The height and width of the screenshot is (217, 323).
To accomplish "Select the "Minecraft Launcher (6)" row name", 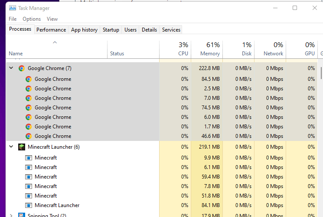I will [54, 147].
